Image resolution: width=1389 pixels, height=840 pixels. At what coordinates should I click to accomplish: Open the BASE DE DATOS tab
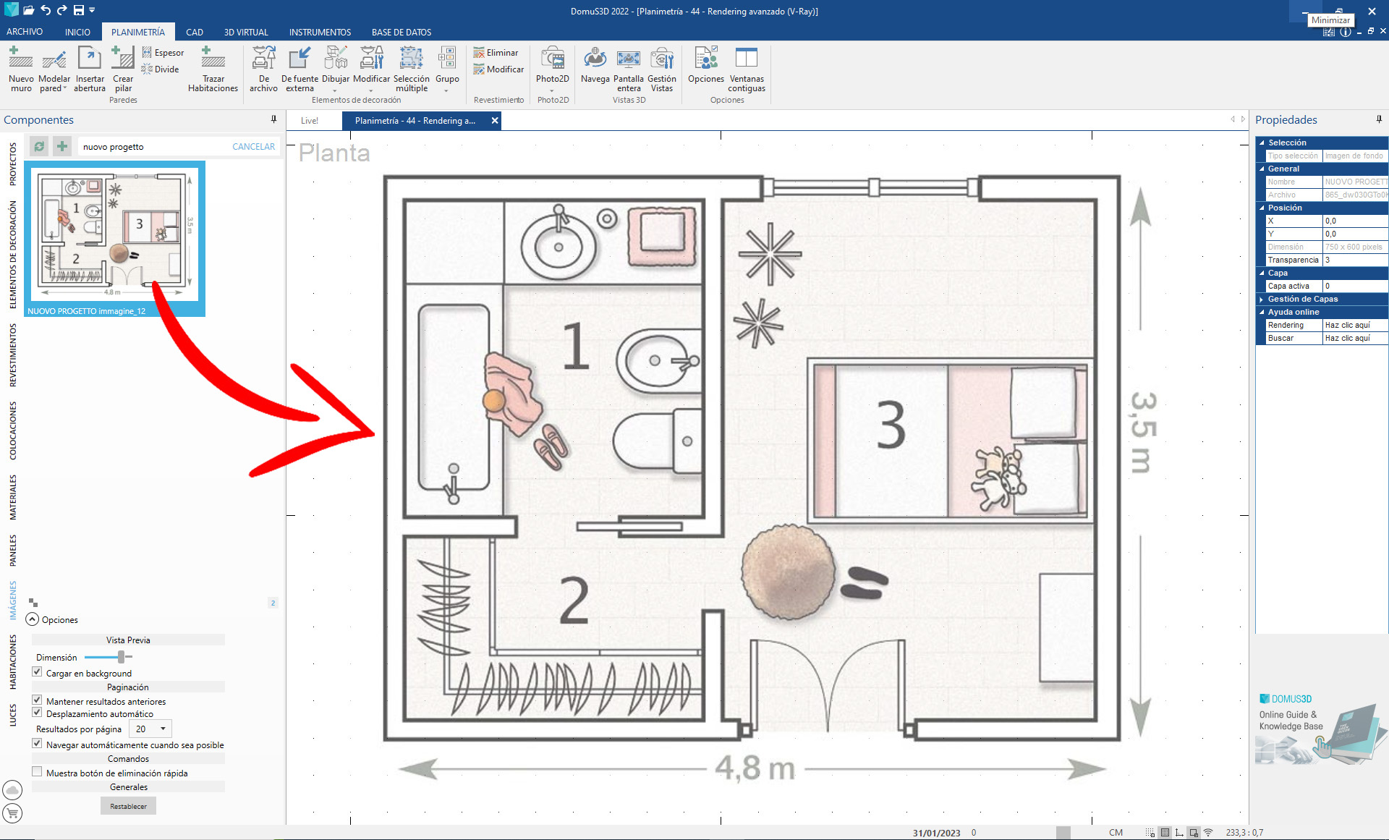point(402,32)
